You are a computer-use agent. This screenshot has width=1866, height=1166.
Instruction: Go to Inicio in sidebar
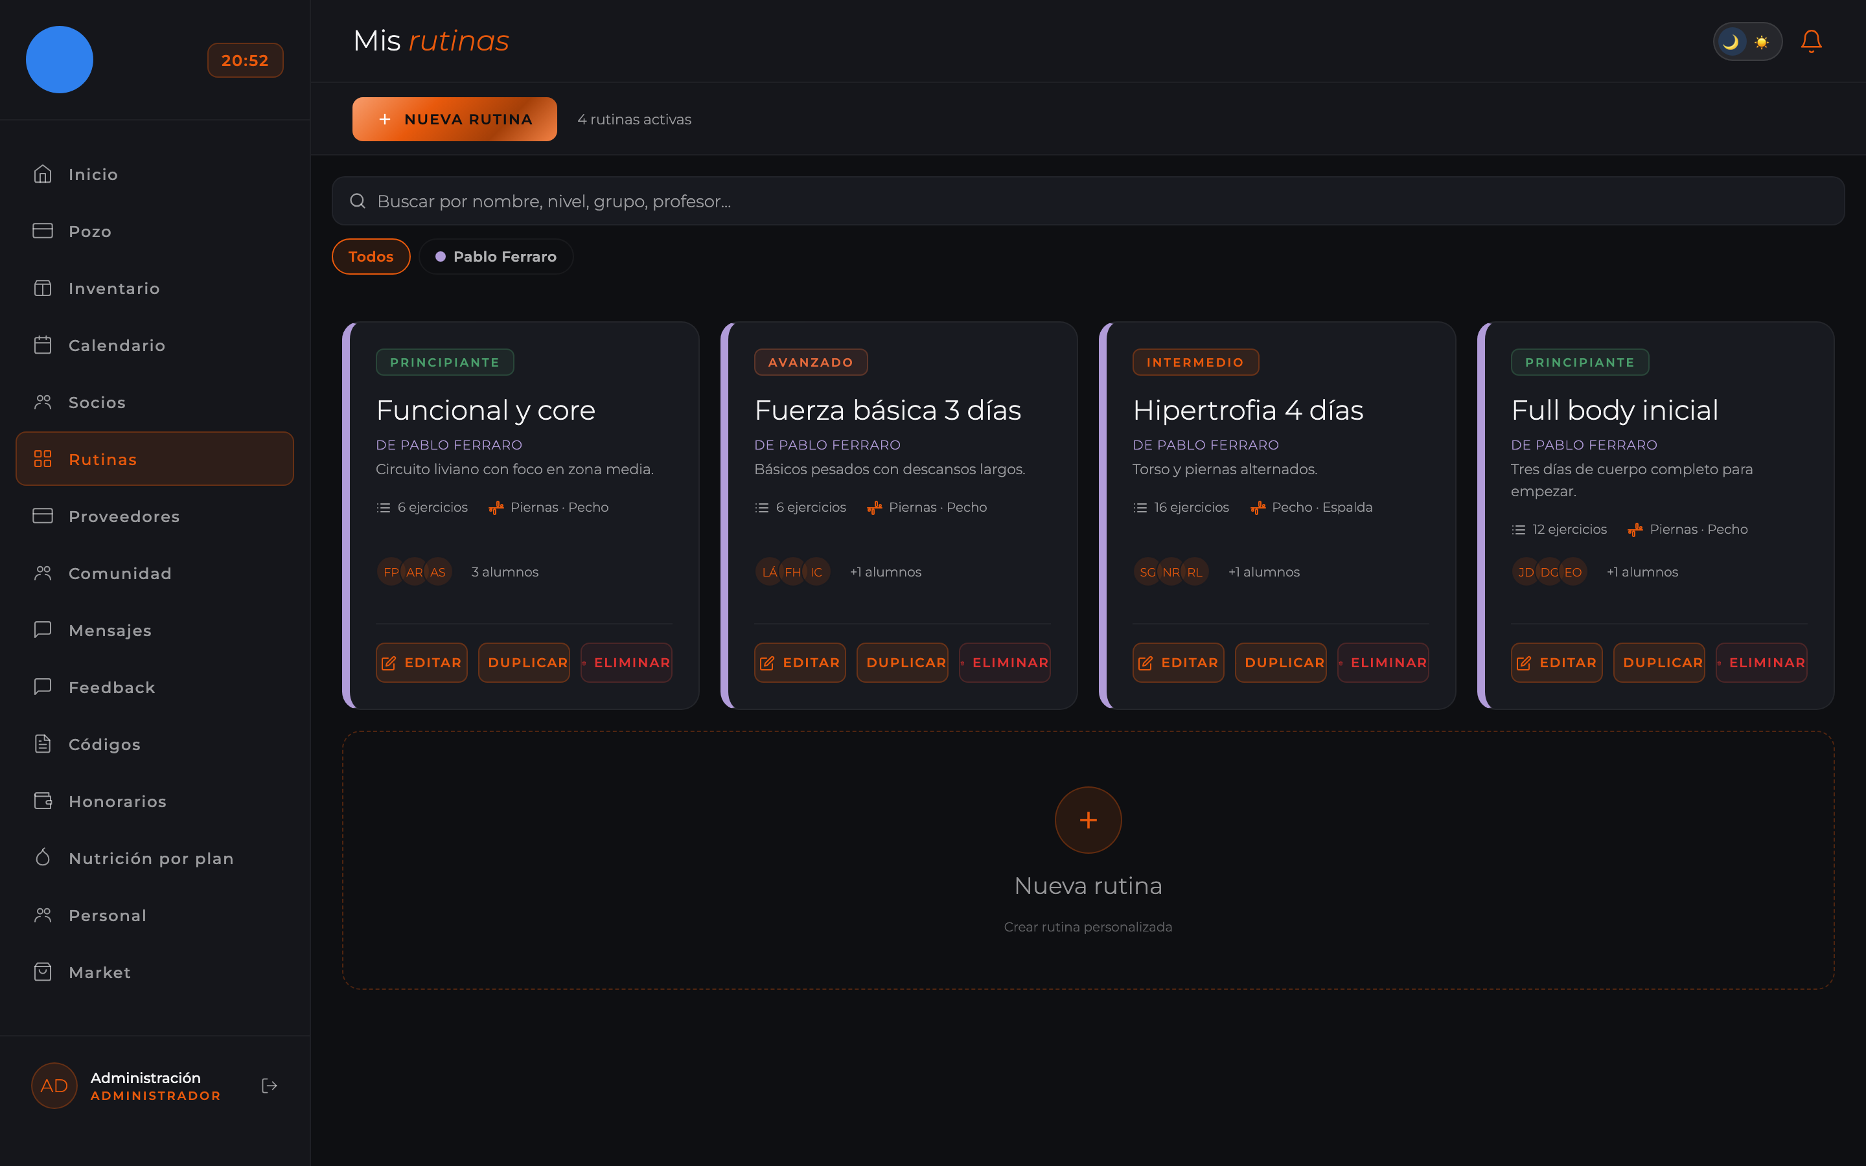coord(154,174)
